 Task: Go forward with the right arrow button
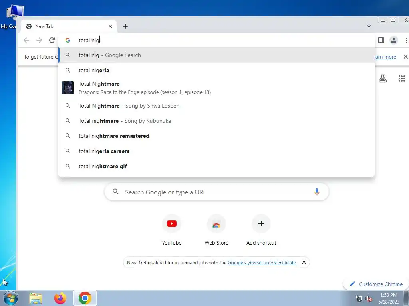pyautogui.click(x=39, y=40)
